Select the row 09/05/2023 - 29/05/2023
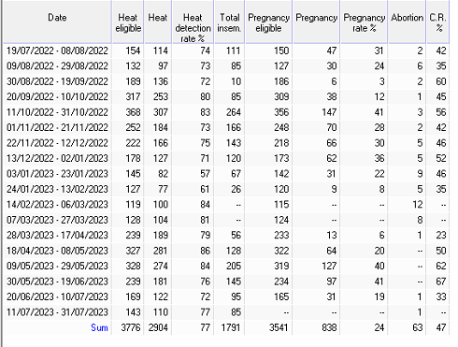 pos(226,266)
